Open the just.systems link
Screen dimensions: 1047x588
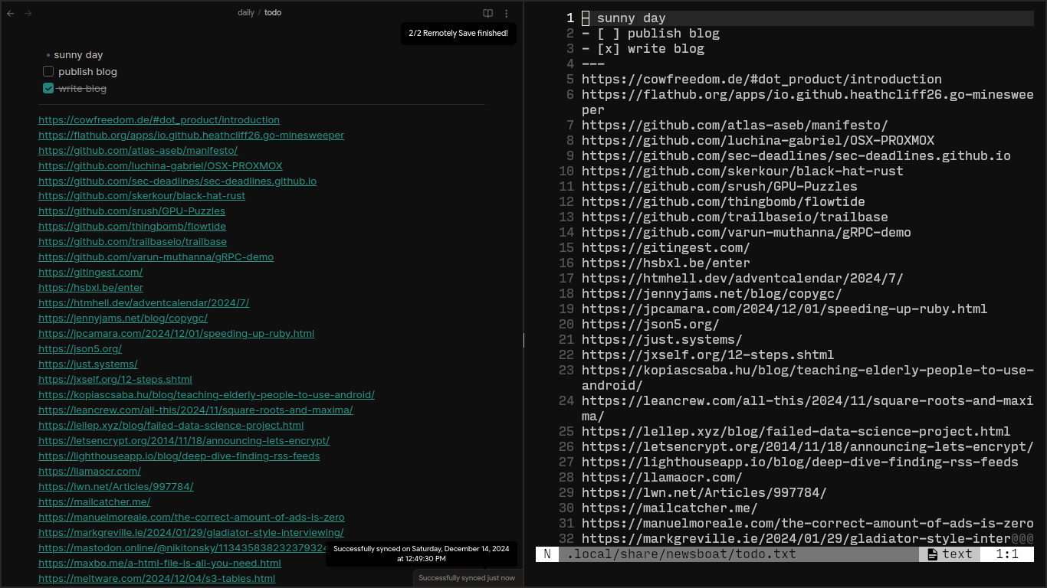tap(88, 364)
